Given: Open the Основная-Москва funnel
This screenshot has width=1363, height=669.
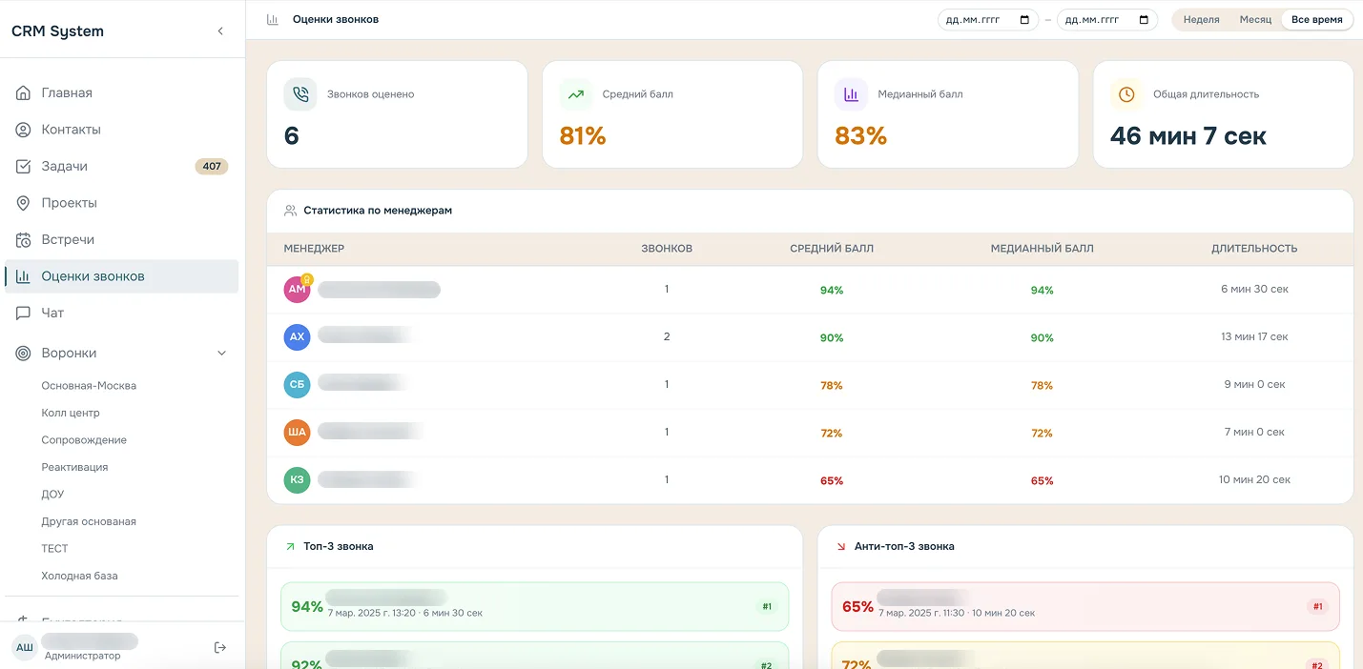Looking at the screenshot, I should [x=89, y=386].
